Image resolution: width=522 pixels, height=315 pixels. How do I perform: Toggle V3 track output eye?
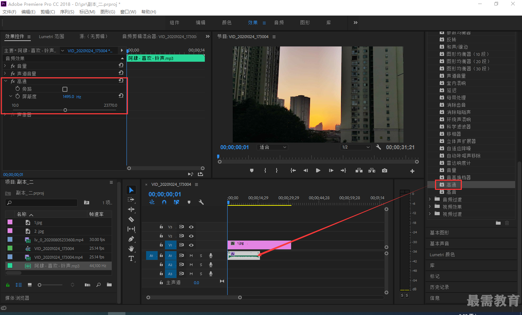[191, 227]
